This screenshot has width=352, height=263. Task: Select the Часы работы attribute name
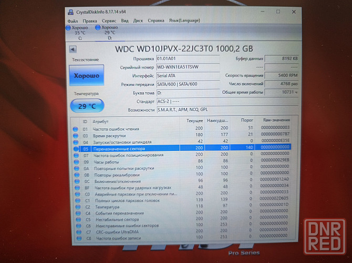point(107,162)
